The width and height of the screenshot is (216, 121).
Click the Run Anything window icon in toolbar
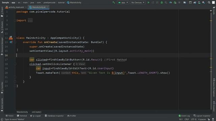click(190, 2)
